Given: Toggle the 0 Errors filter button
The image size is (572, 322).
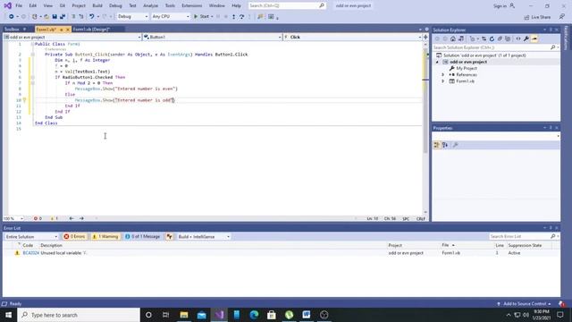Looking at the screenshot, I should click(x=74, y=236).
